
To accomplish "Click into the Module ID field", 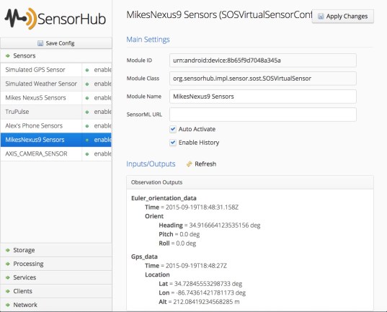I will coord(263,61).
